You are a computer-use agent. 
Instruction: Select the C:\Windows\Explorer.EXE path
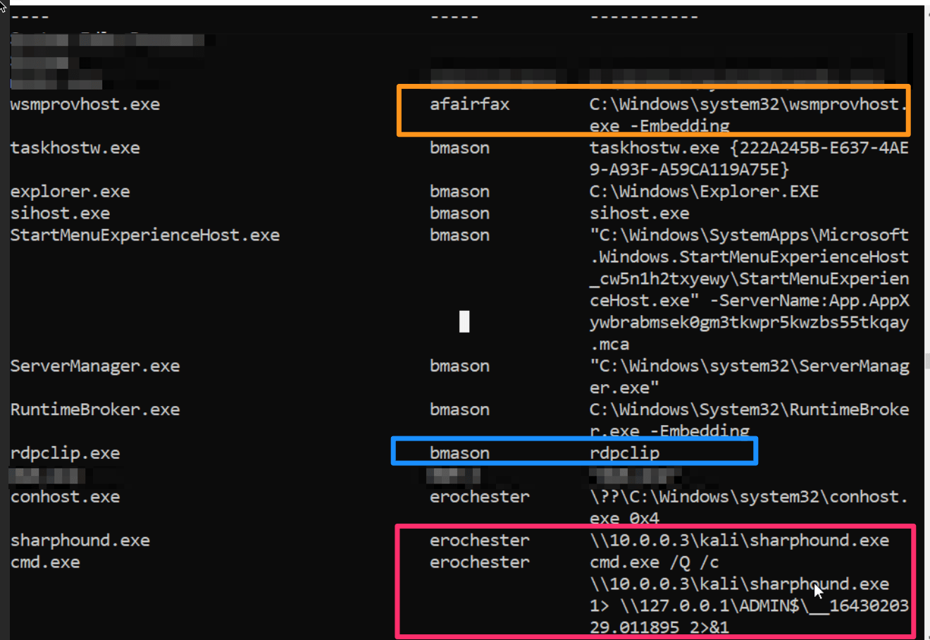705,192
